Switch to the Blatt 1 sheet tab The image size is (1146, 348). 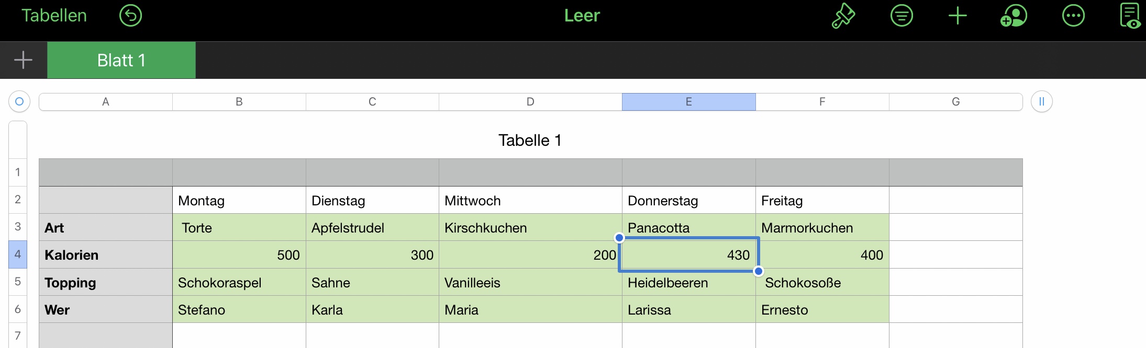point(121,60)
